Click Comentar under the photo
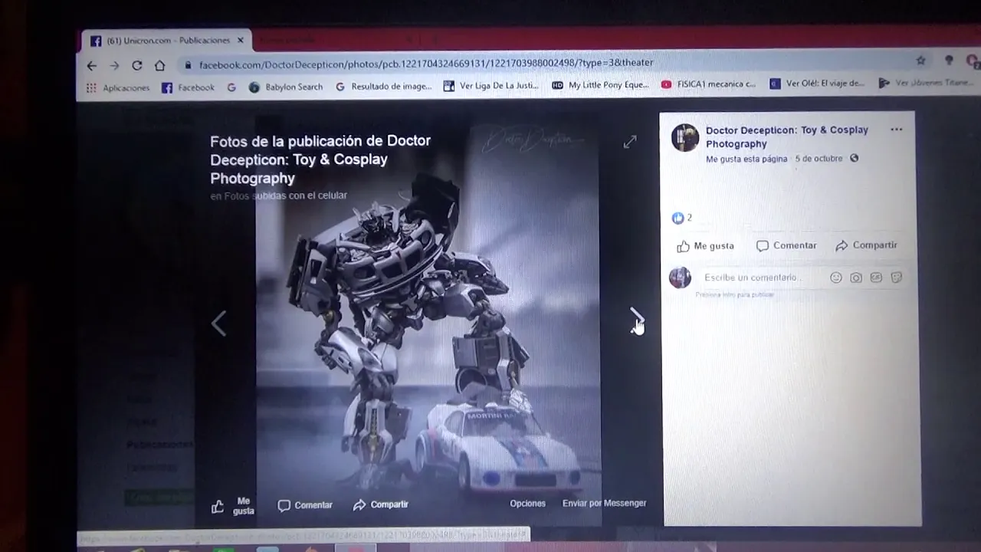This screenshot has width=981, height=552. pyautogui.click(x=305, y=505)
